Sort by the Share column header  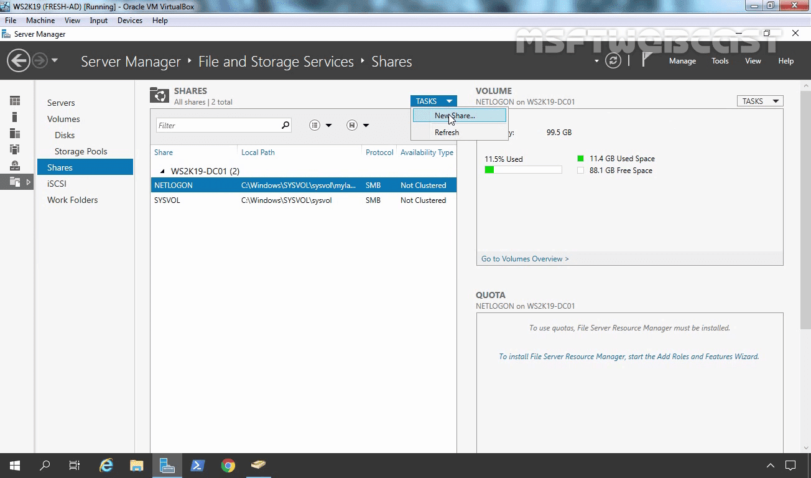click(x=164, y=152)
